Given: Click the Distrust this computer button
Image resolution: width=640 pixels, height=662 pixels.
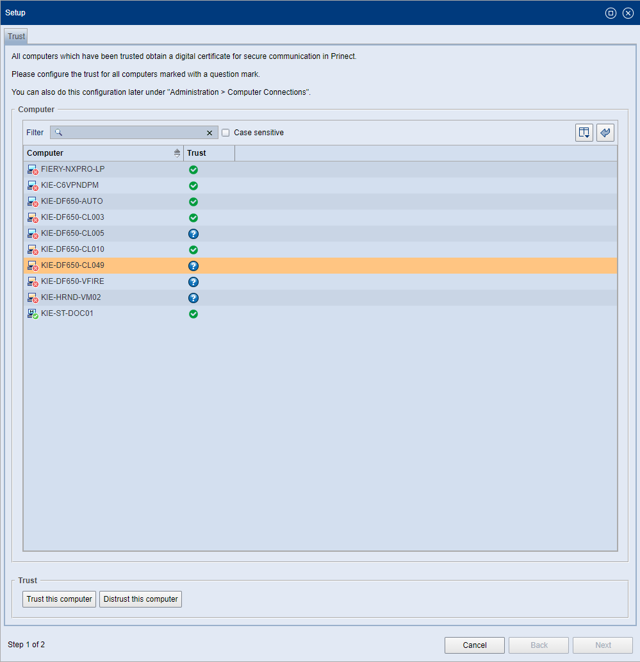Looking at the screenshot, I should [x=140, y=599].
